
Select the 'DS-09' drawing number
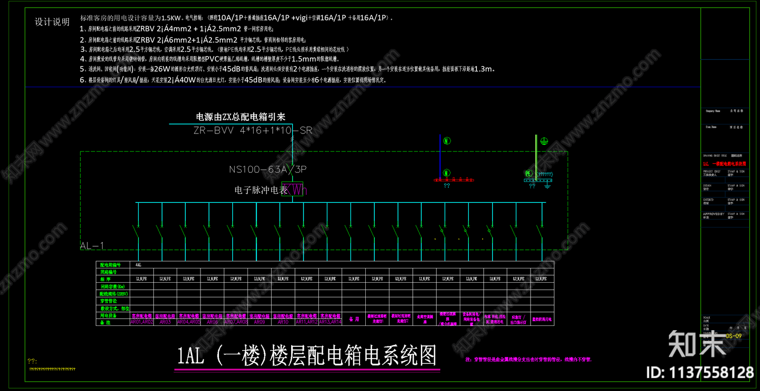point(733,336)
